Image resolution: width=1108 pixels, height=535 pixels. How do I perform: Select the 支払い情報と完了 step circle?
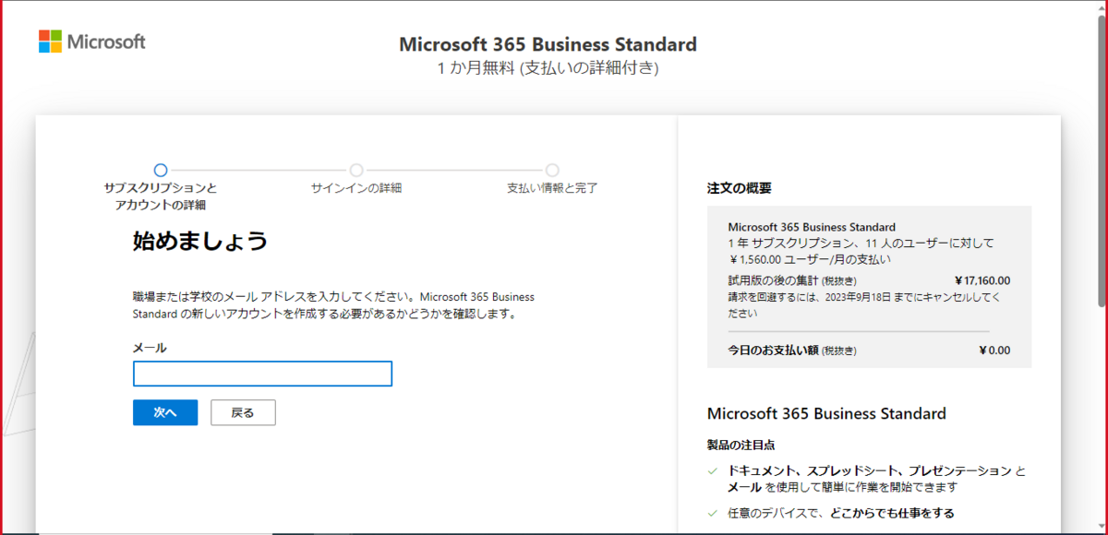(x=552, y=170)
